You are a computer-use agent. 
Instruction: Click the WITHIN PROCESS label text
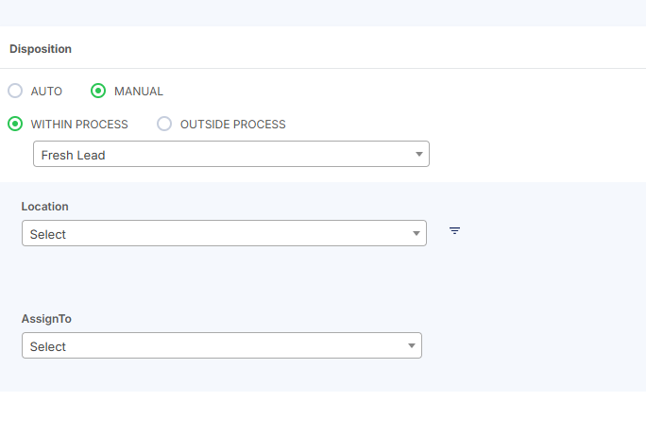tap(79, 125)
